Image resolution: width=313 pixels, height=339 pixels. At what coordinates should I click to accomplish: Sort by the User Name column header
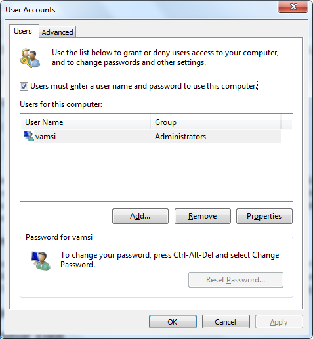coord(85,122)
